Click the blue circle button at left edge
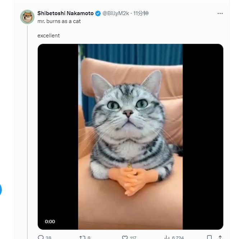 pos(0,189)
